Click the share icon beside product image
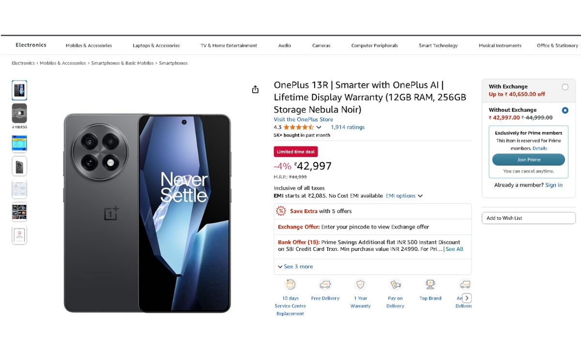The image size is (581, 348). pyautogui.click(x=255, y=89)
